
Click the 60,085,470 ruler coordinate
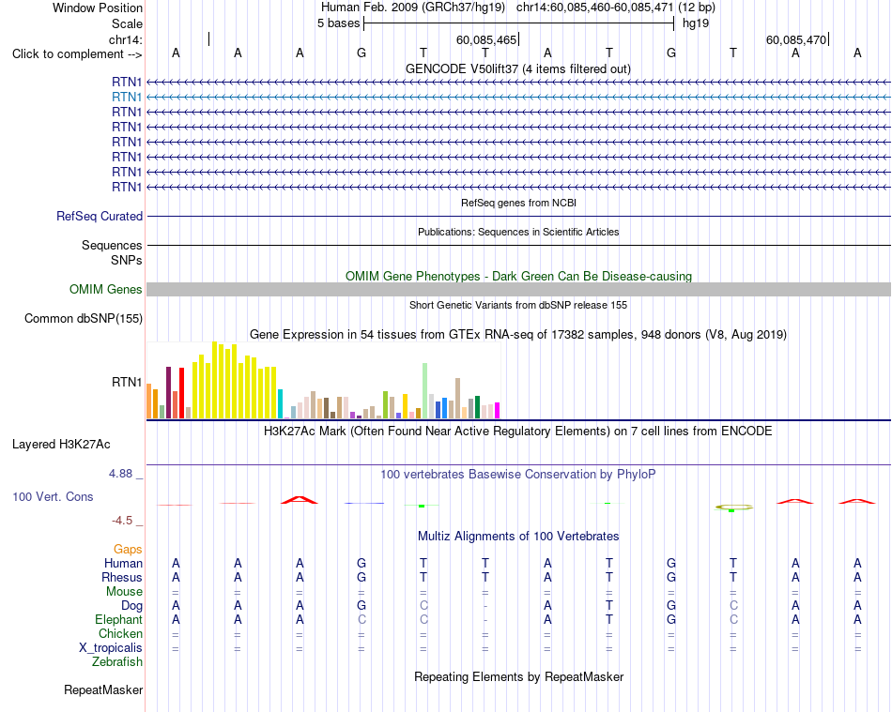[x=796, y=39]
